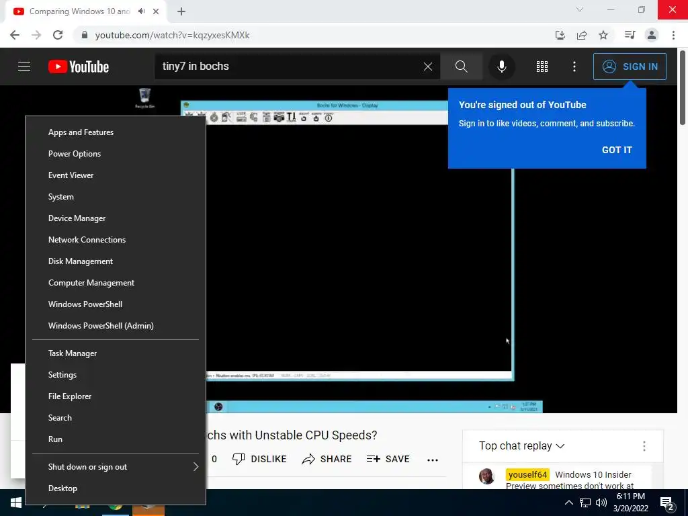688x516 pixels.
Task: Reload the YouTube page
Action: [x=58, y=35]
